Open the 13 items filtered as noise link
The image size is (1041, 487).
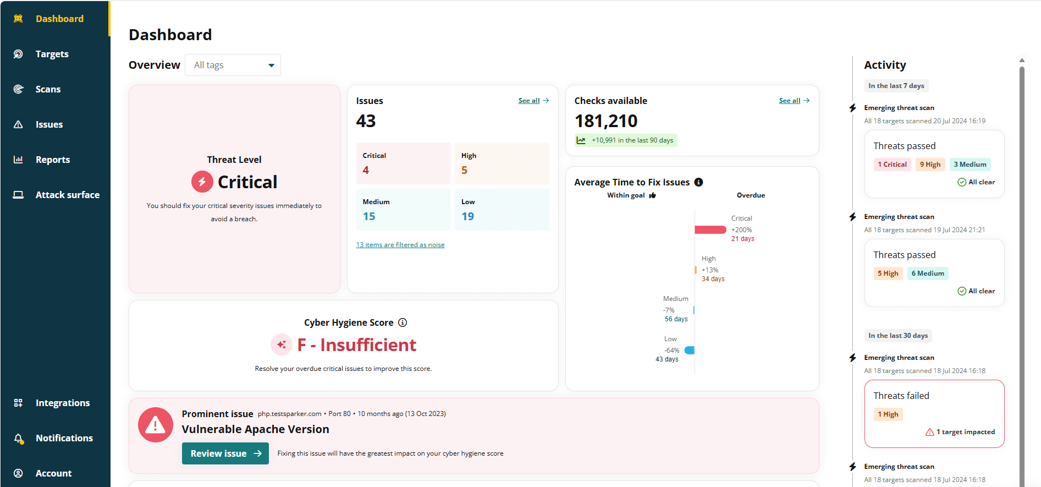[x=400, y=245]
